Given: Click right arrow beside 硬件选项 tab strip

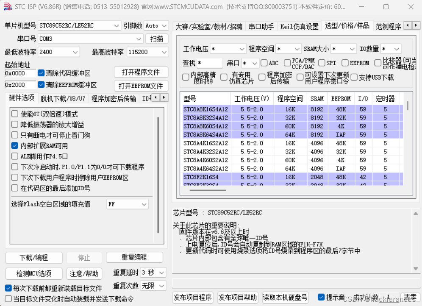Looking at the screenshot, I should coord(164,97).
